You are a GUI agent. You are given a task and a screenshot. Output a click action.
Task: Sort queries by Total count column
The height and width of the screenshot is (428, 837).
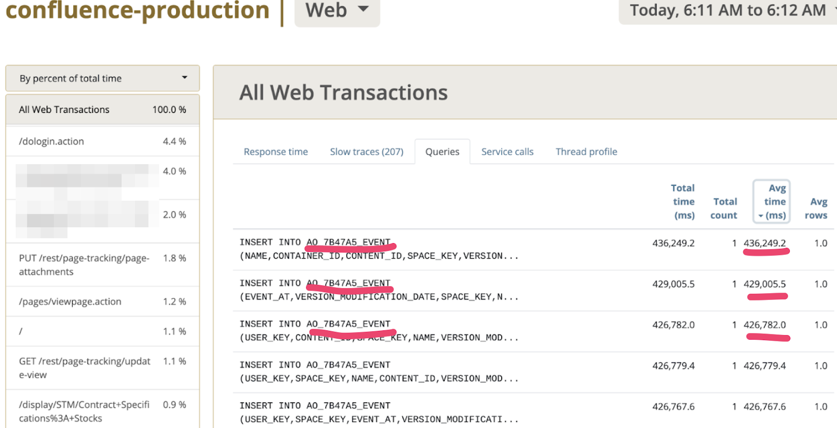(724, 208)
